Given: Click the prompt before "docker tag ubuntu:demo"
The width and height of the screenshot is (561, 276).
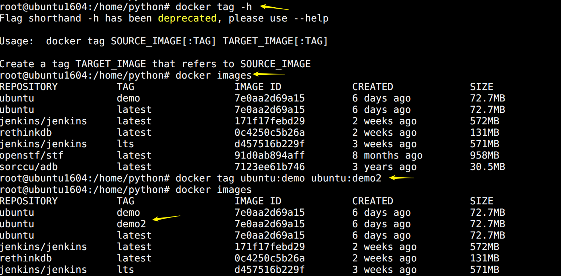Looking at the screenshot, I should pos(85,178).
